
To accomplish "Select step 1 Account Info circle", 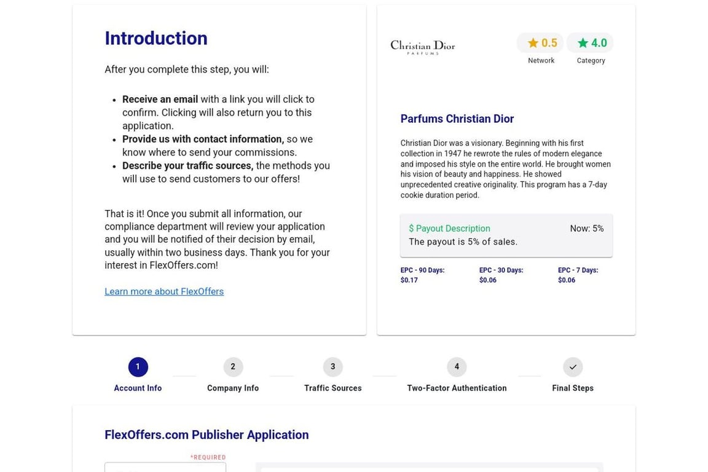I will [138, 367].
